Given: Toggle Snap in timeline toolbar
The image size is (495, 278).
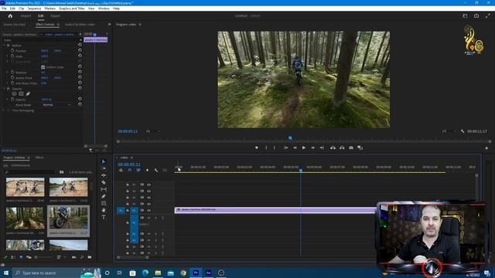Looking at the screenshot, I should (x=129, y=170).
